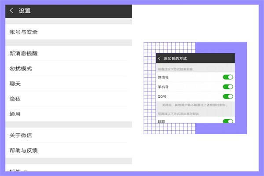
Task: Select the 微信号 label
Action: pos(163,77)
